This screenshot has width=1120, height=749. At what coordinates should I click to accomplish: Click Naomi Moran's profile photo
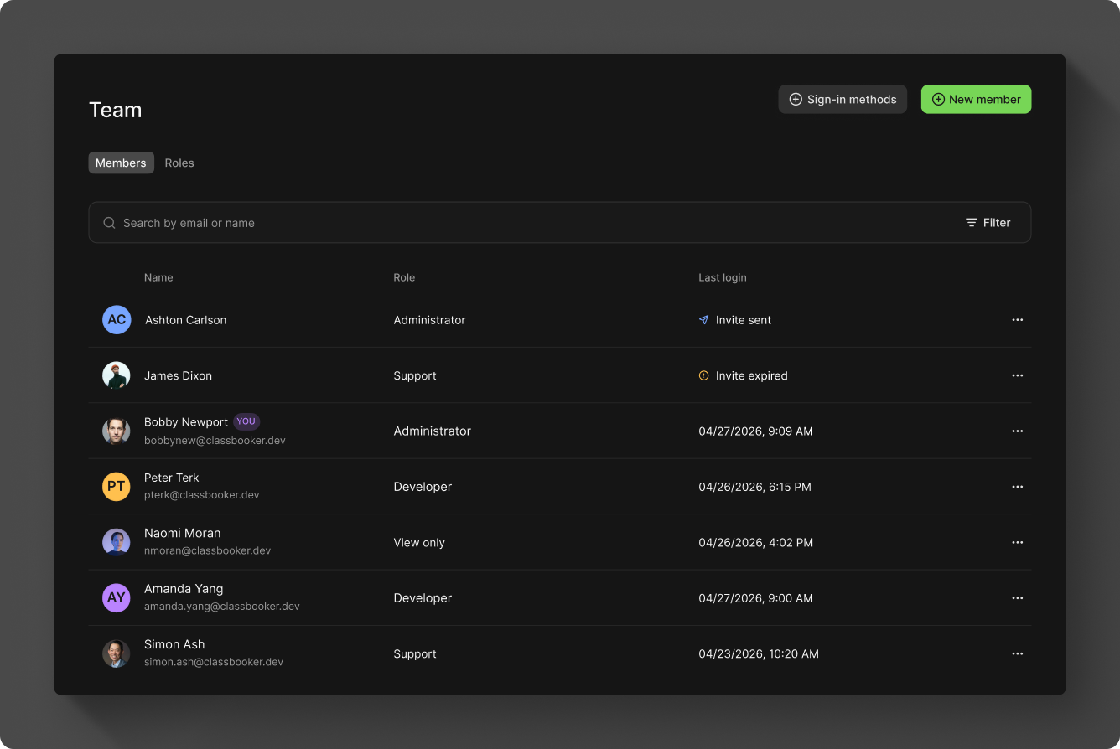point(117,543)
